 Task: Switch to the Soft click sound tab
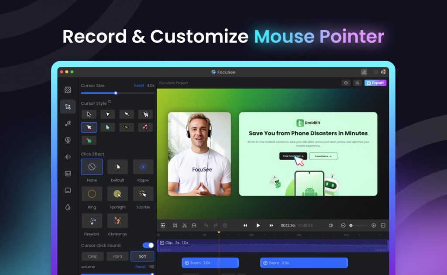pos(142,256)
